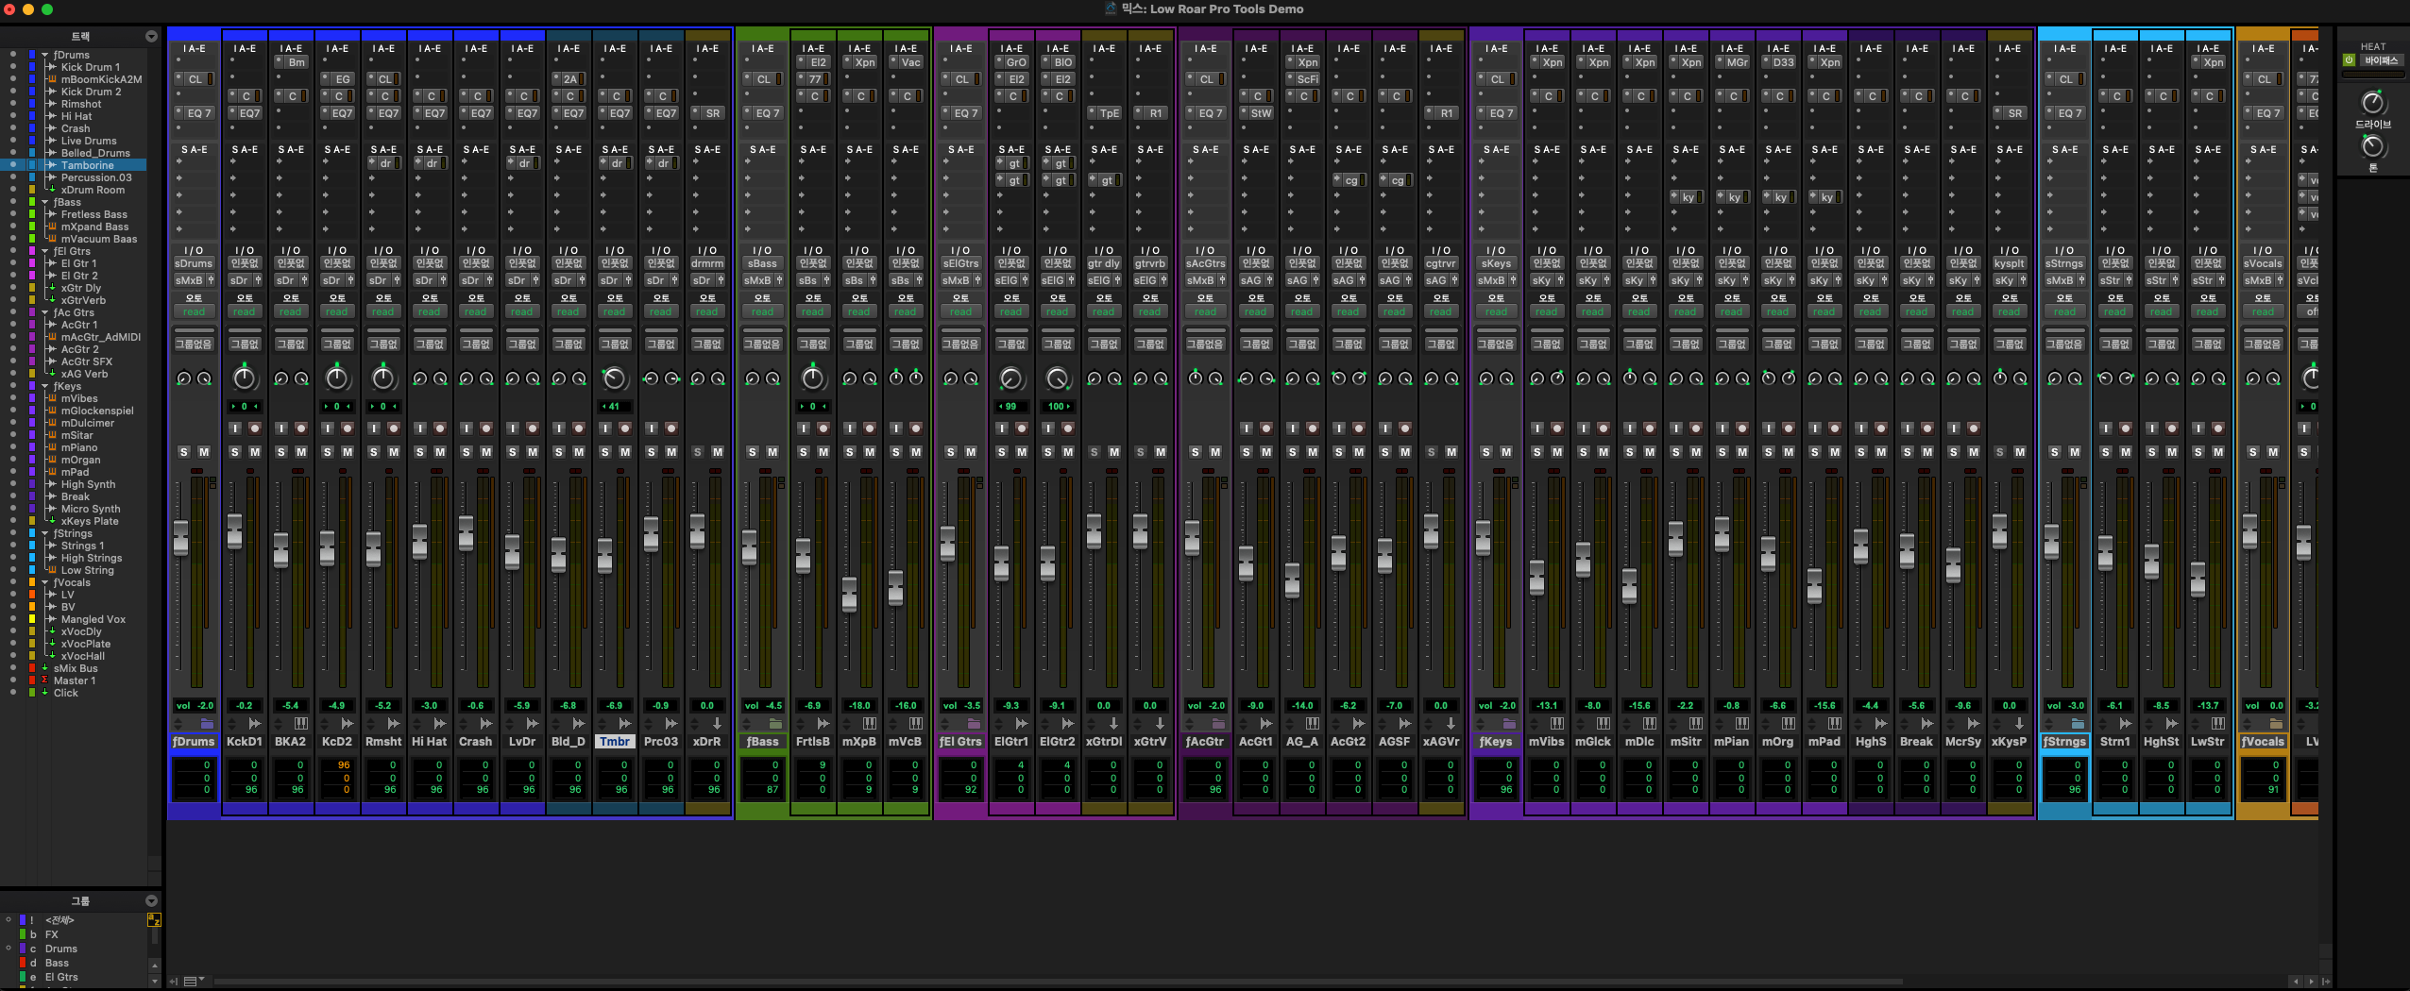
Task: Open dr send on Rmsht channel
Action: tap(385, 163)
